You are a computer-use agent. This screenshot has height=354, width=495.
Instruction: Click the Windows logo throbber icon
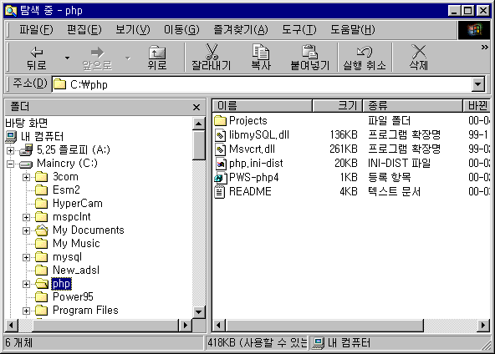point(474,30)
